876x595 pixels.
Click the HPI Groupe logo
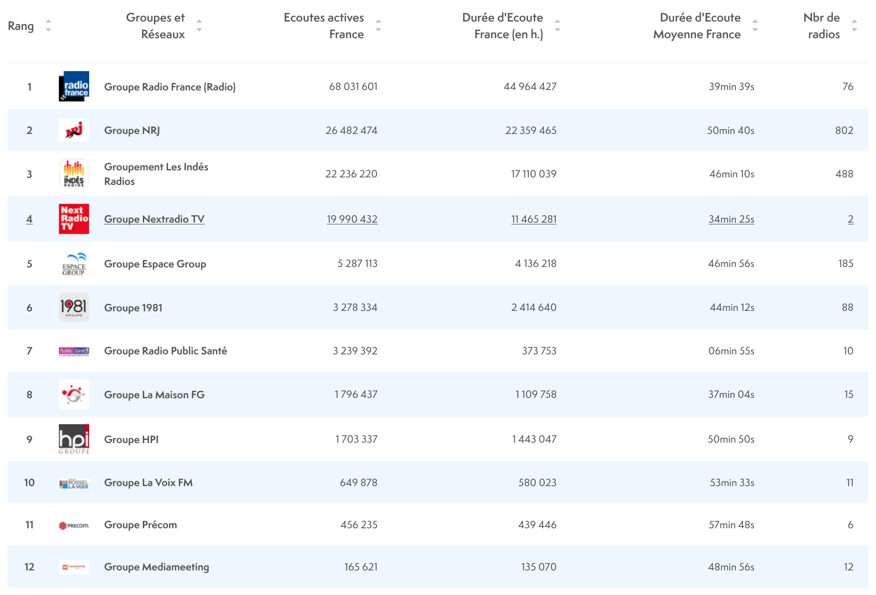pyautogui.click(x=74, y=439)
